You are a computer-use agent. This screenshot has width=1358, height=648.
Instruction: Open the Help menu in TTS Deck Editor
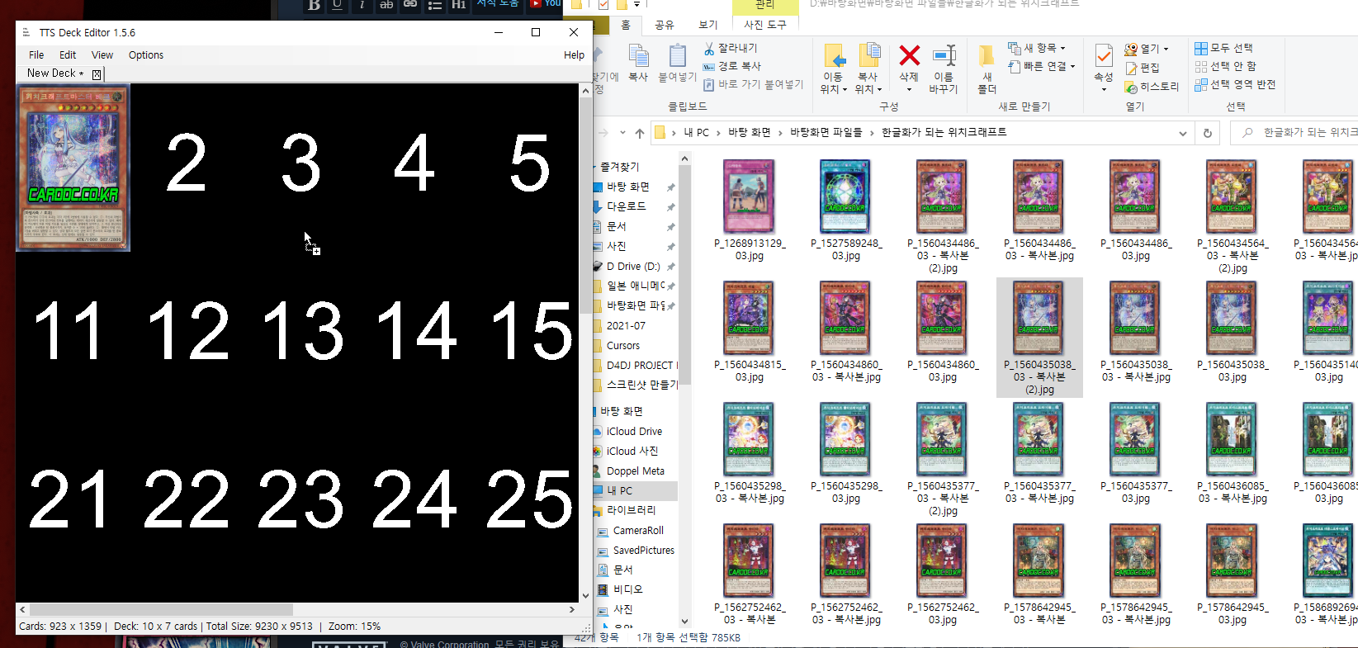575,55
